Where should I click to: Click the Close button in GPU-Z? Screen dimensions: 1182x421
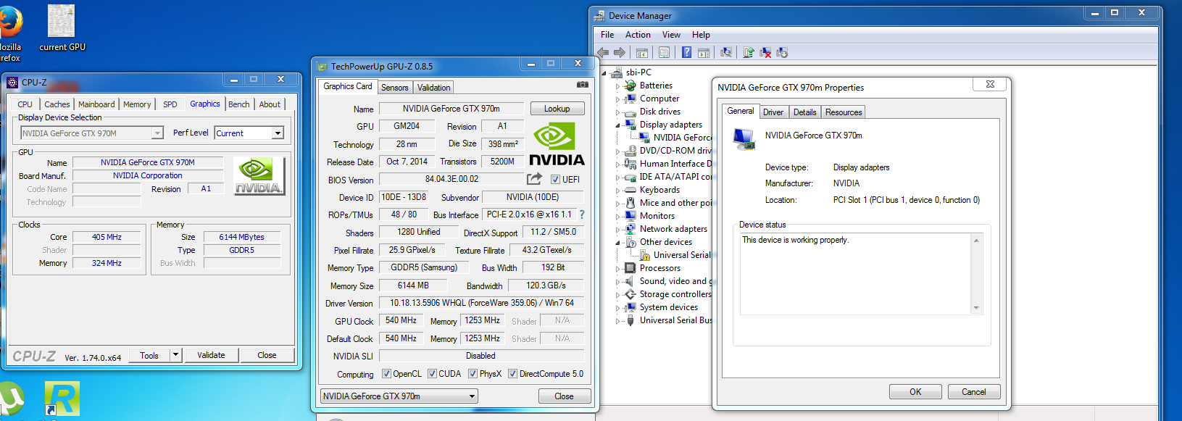tap(564, 396)
